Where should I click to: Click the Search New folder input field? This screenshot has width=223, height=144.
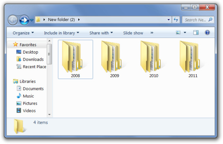pyautogui.click(x=198, y=20)
